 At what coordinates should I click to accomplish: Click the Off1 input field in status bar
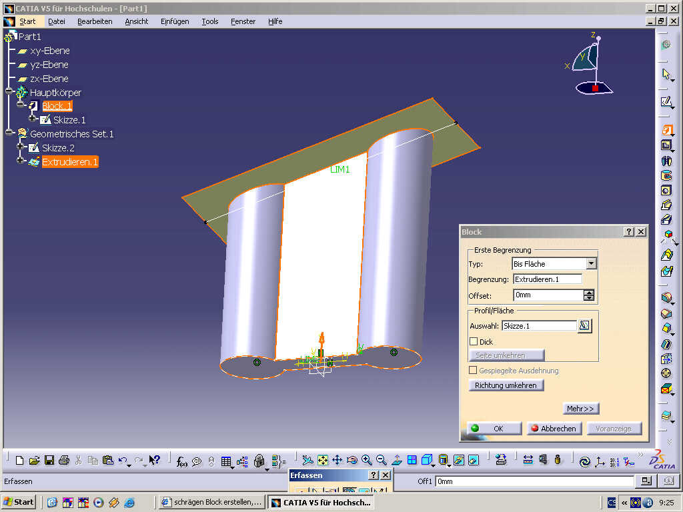(x=534, y=481)
